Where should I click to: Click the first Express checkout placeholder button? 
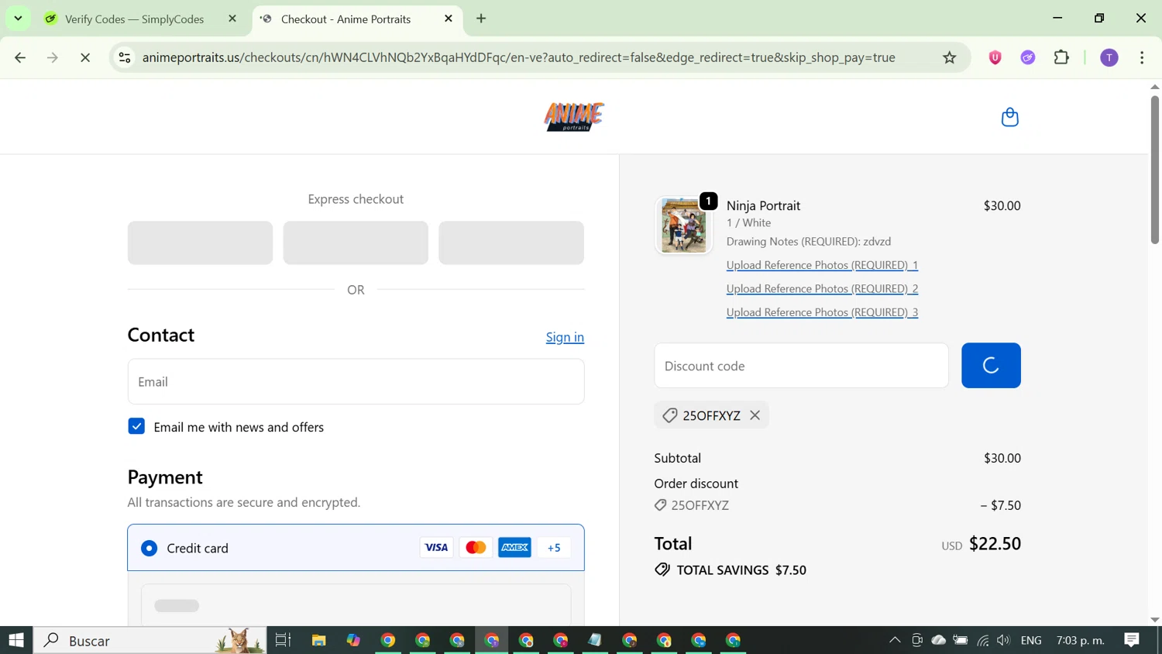coord(200,243)
